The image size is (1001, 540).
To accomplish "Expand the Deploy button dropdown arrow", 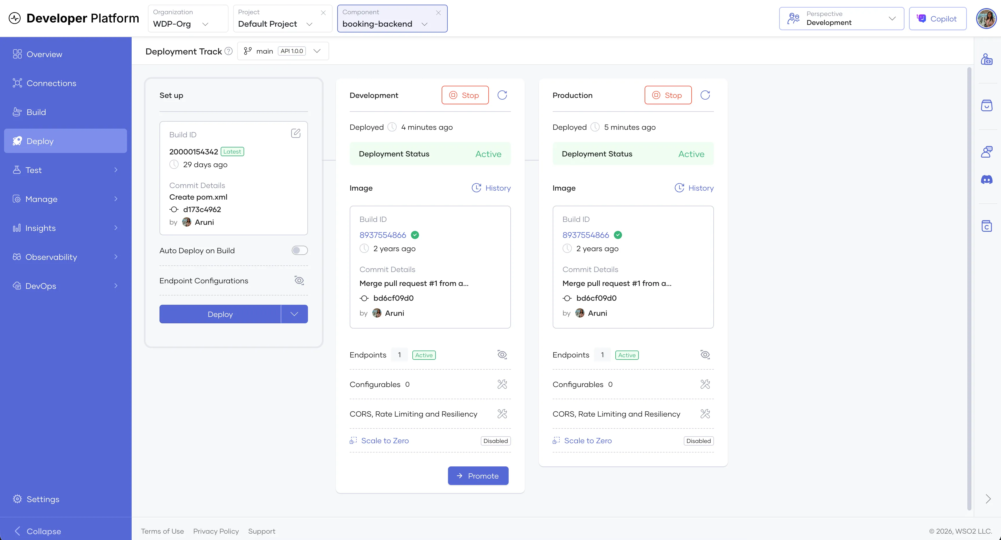I will click(x=294, y=314).
